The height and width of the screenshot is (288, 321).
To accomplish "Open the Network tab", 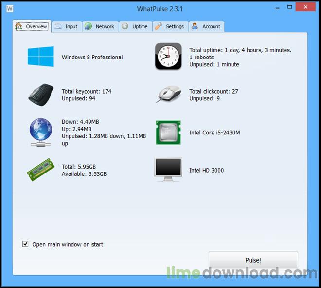I will click(100, 26).
